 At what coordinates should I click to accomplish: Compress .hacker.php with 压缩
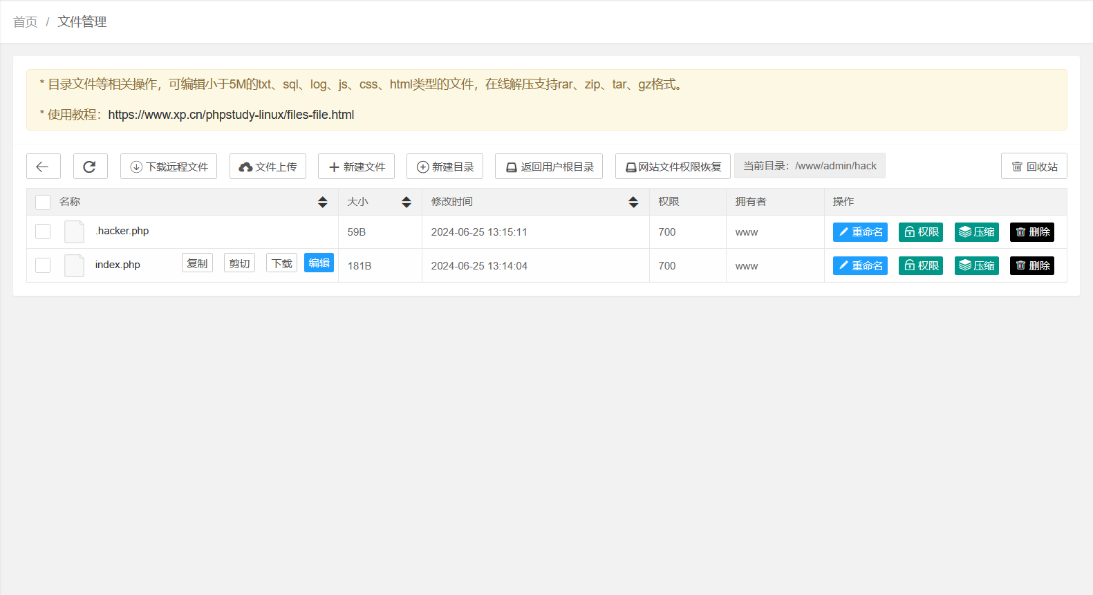(977, 232)
